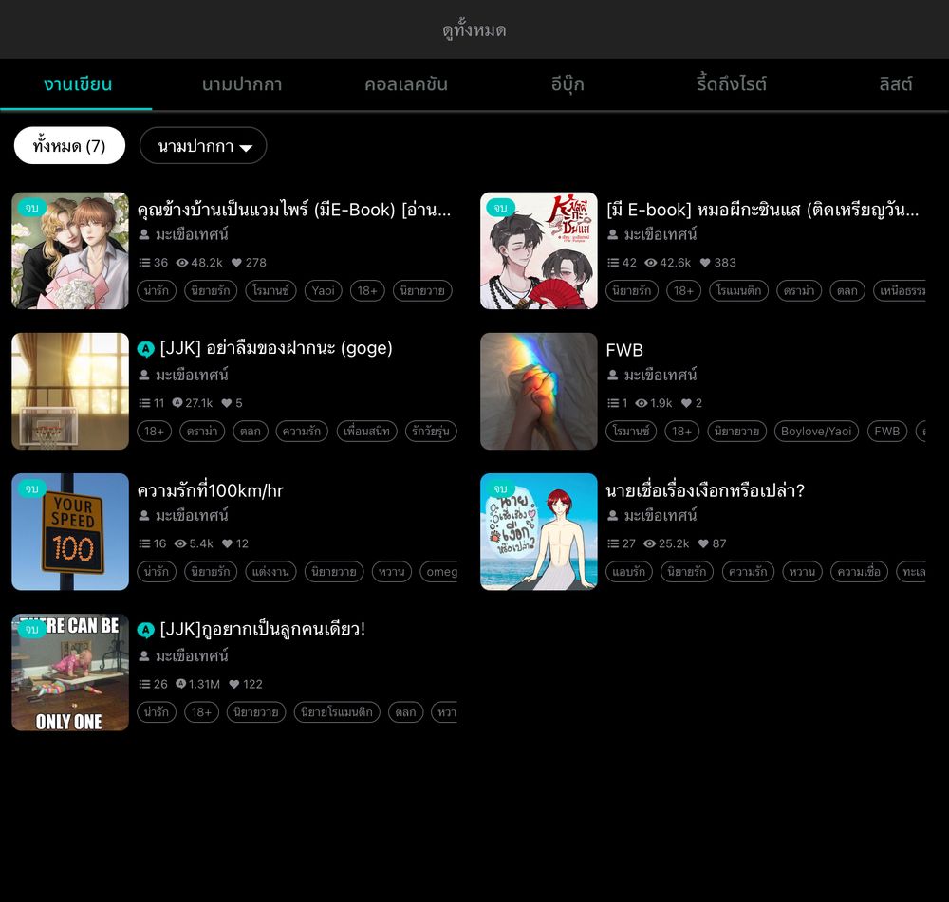Open the Your Speed 100 cover
The width and height of the screenshot is (949, 902).
[x=70, y=532]
